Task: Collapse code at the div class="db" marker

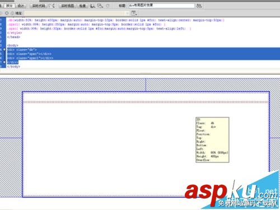Action: (x=4, y=49)
